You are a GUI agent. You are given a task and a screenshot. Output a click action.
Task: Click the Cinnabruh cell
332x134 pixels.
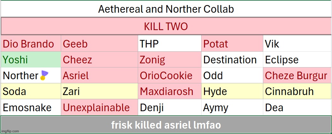coord(297,92)
